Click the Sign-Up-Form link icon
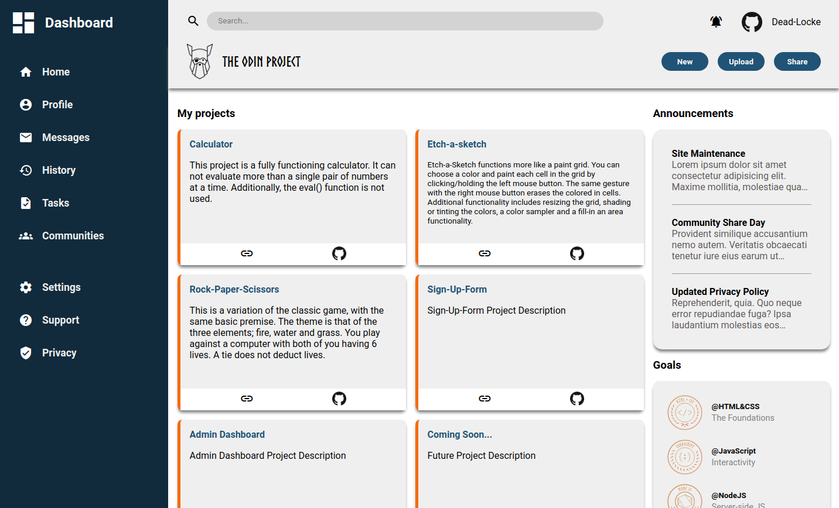839x508 pixels. pyautogui.click(x=485, y=399)
